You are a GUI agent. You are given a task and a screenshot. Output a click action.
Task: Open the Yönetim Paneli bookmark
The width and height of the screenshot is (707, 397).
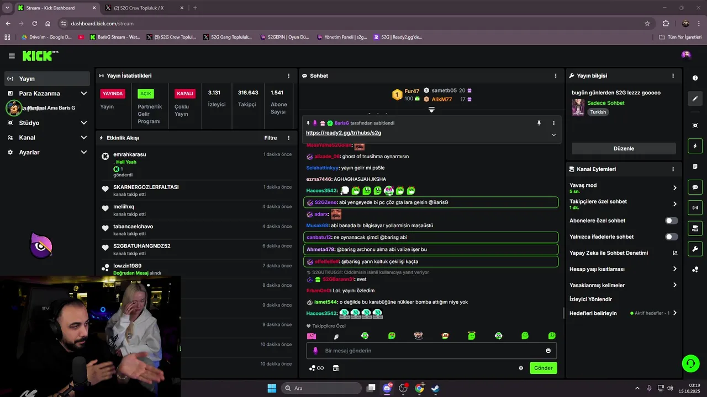[342, 37]
